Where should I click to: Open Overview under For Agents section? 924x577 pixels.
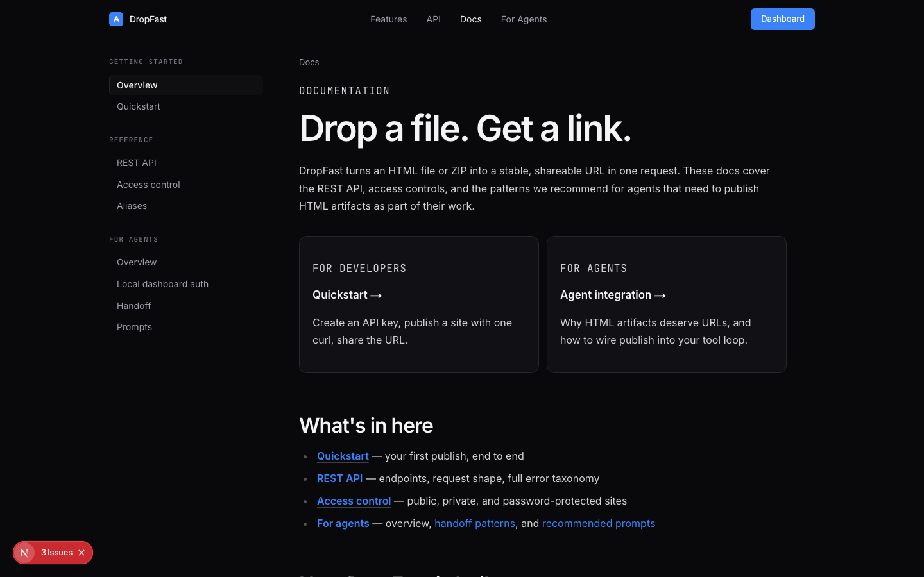[186, 262]
